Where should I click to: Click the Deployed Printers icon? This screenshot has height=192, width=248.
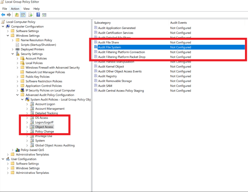(x=18, y=49)
